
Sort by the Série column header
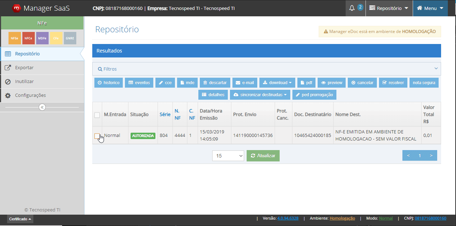click(165, 115)
